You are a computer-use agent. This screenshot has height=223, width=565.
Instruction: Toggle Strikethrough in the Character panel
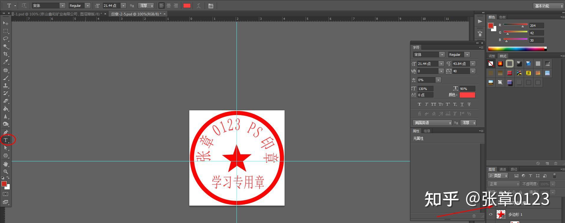pos(469,104)
